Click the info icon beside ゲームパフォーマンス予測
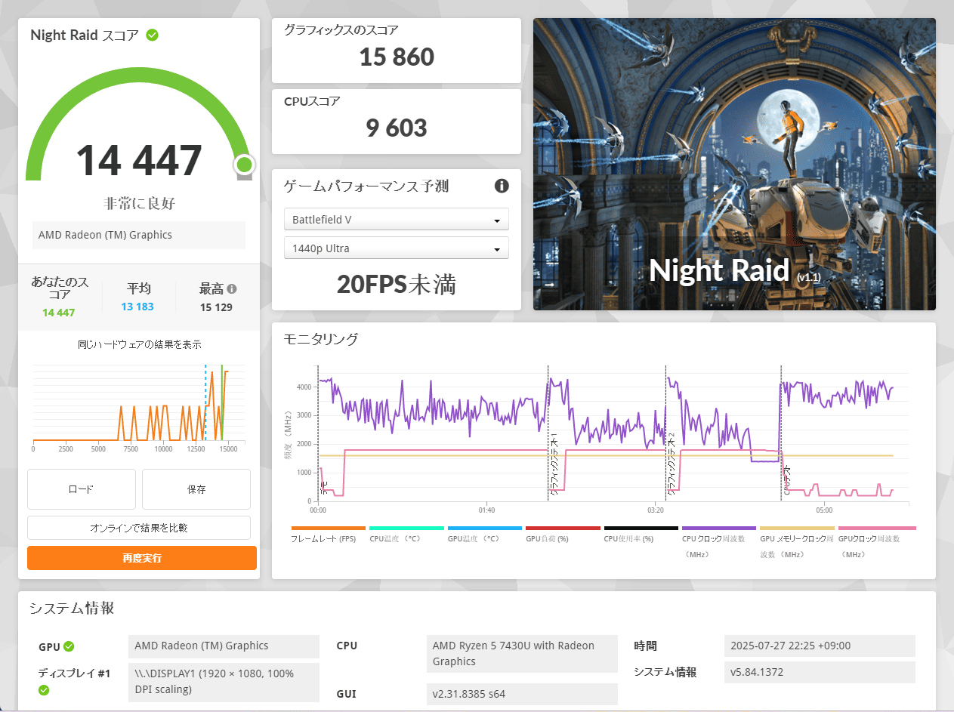 (502, 186)
